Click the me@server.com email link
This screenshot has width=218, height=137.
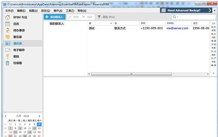pos(177,28)
